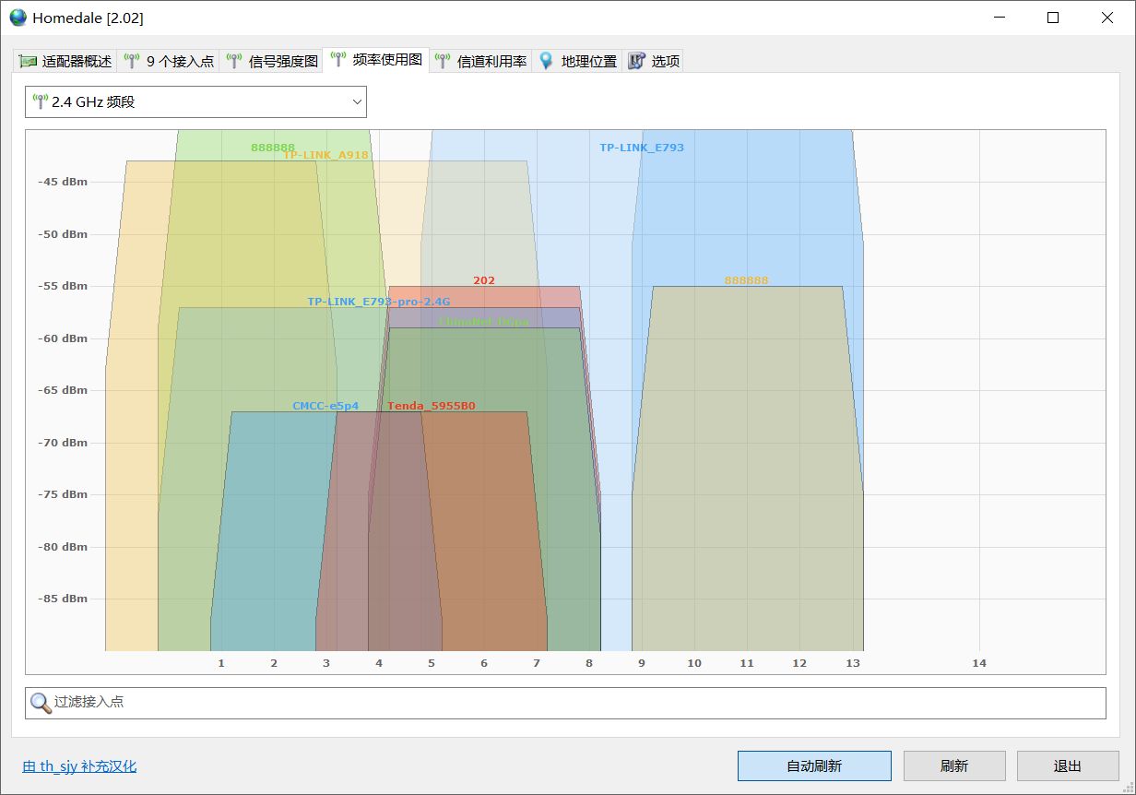Viewport: 1136px width, 795px height.
Task: Click the adapter card icon on 适配器概述 tab
Action: coord(28,61)
